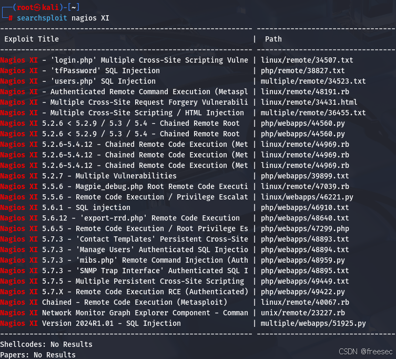Click the 'Exploit Title' column header
The image size is (396, 359).
[x=32, y=39]
